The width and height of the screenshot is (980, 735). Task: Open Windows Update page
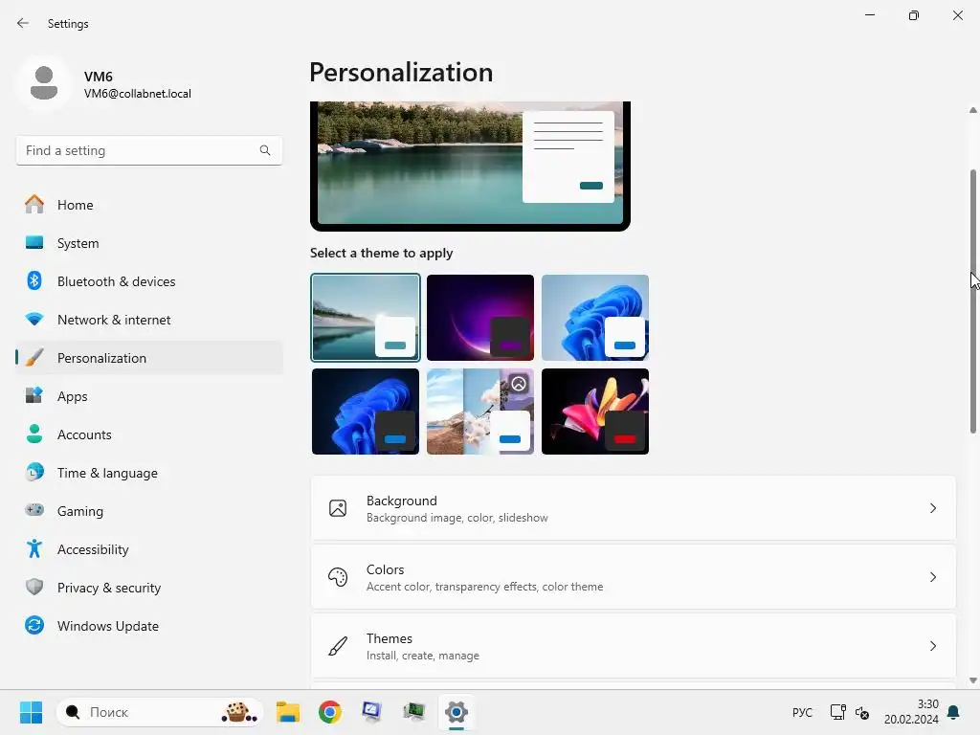click(x=148, y=626)
